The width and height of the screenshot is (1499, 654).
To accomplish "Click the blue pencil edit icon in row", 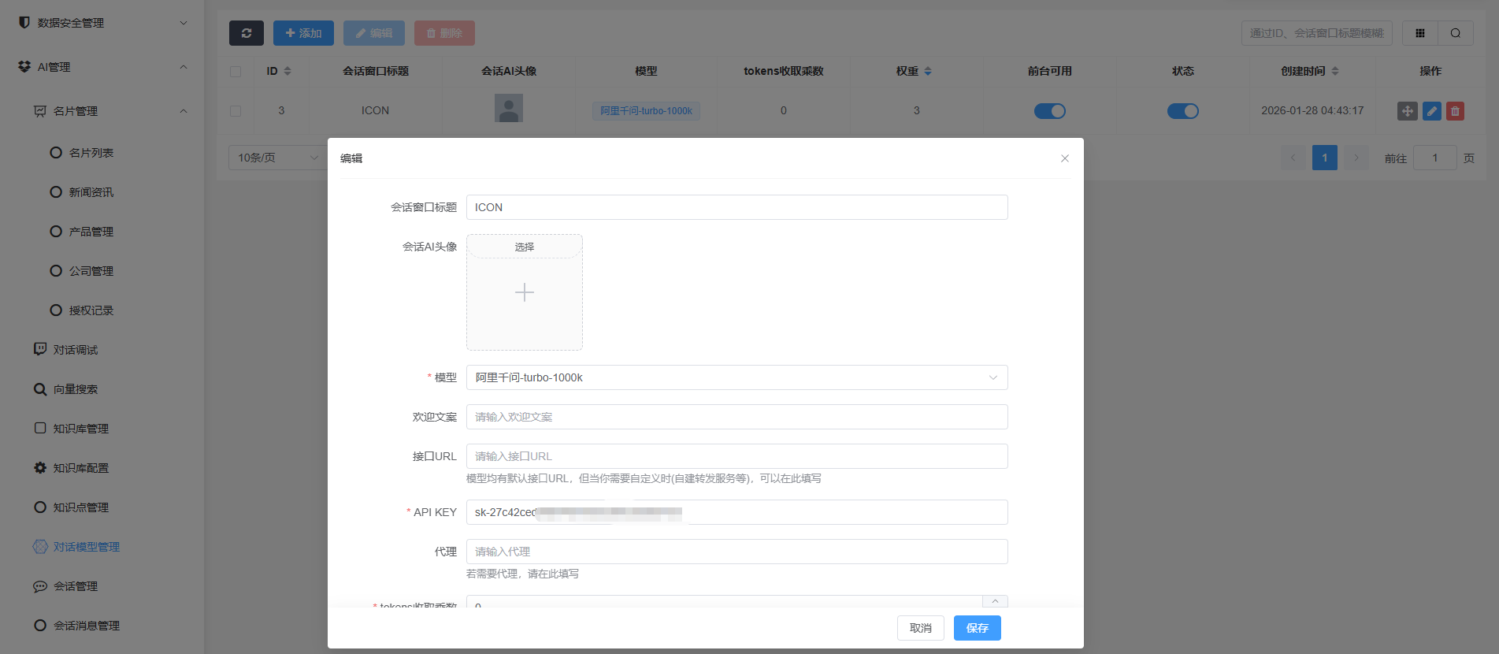I will 1431,111.
